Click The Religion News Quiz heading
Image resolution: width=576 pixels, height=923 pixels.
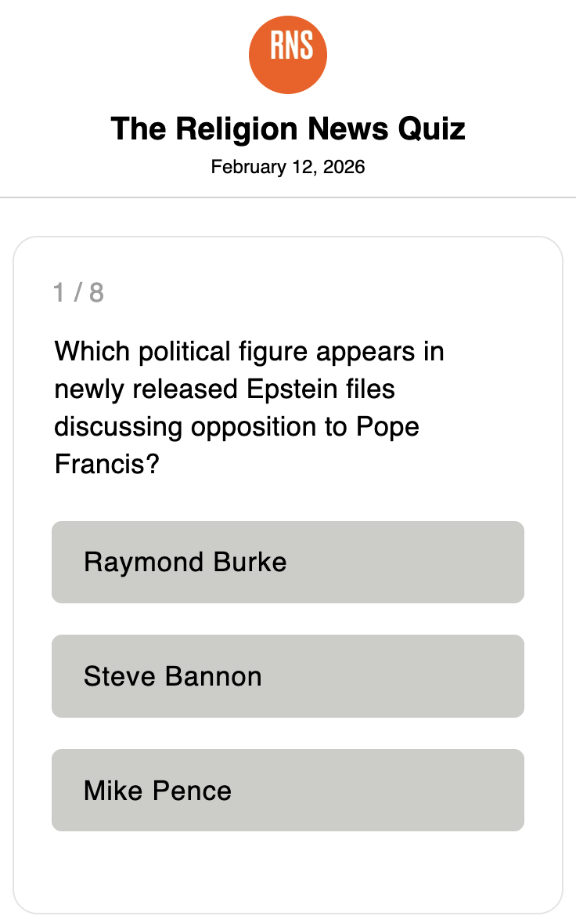(288, 128)
